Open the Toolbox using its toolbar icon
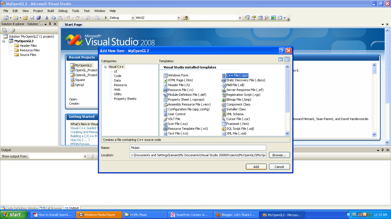Image resolution: width=391 pixels, height=219 pixels. [266, 18]
